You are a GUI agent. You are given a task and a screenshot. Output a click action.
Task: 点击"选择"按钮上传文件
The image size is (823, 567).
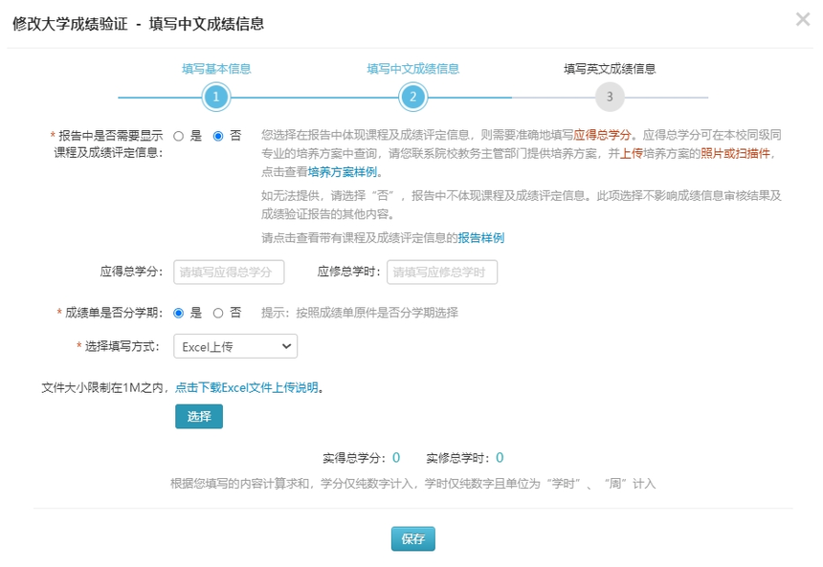click(198, 417)
